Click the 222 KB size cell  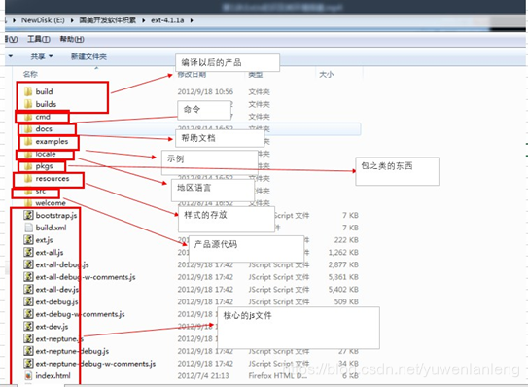pyautogui.click(x=346, y=240)
